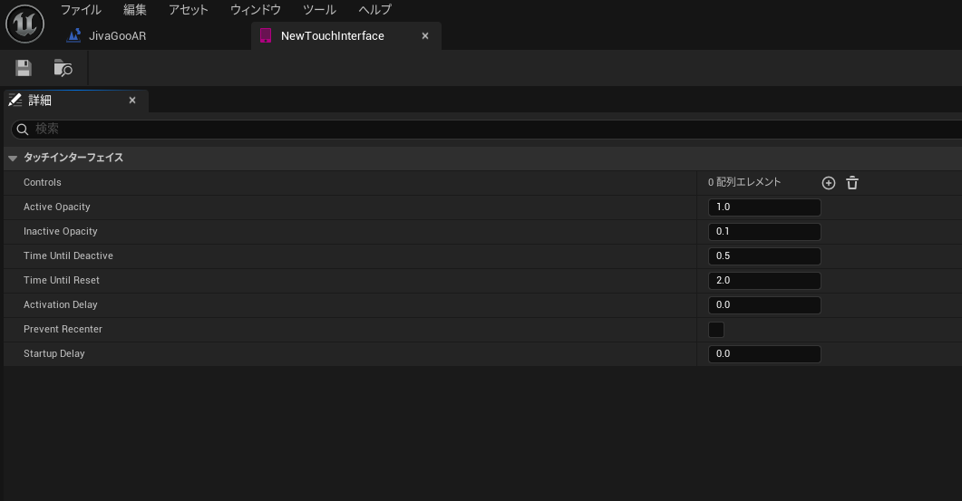
Task: Click the NewTouchInterface tab asset icon
Action: click(266, 36)
